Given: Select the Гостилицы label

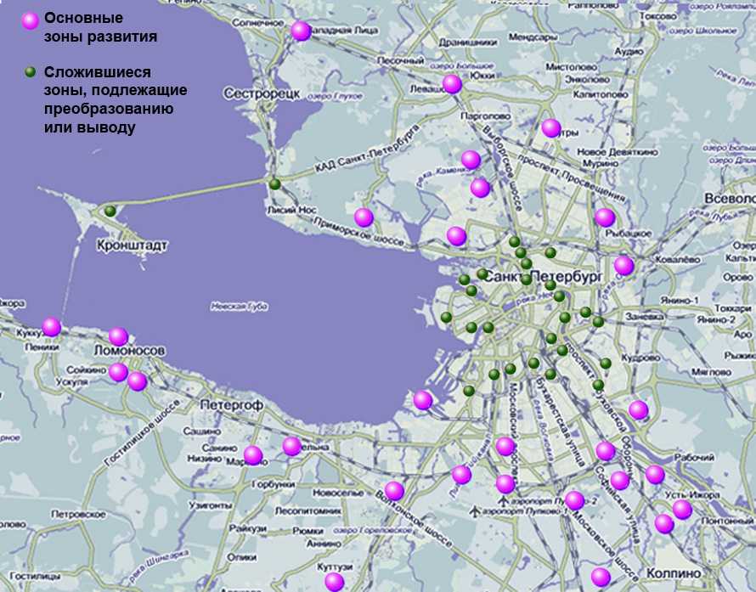Looking at the screenshot, I should (35, 576).
